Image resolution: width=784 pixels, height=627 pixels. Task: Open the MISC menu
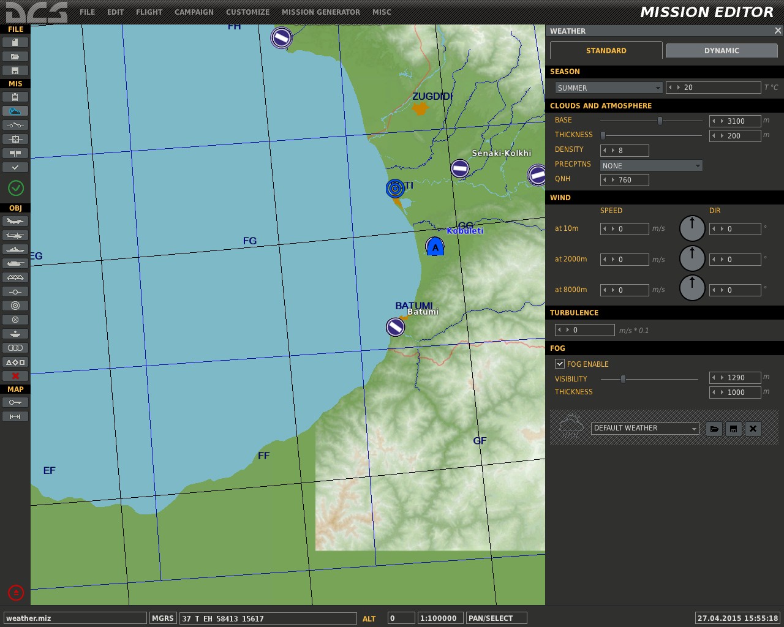pos(382,12)
